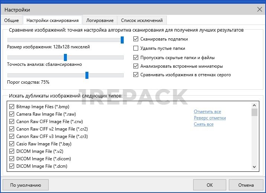Screen dimensions: 266x193
Task: Toggle Пропускать скрытые папки и файлы
Action: 136,58
